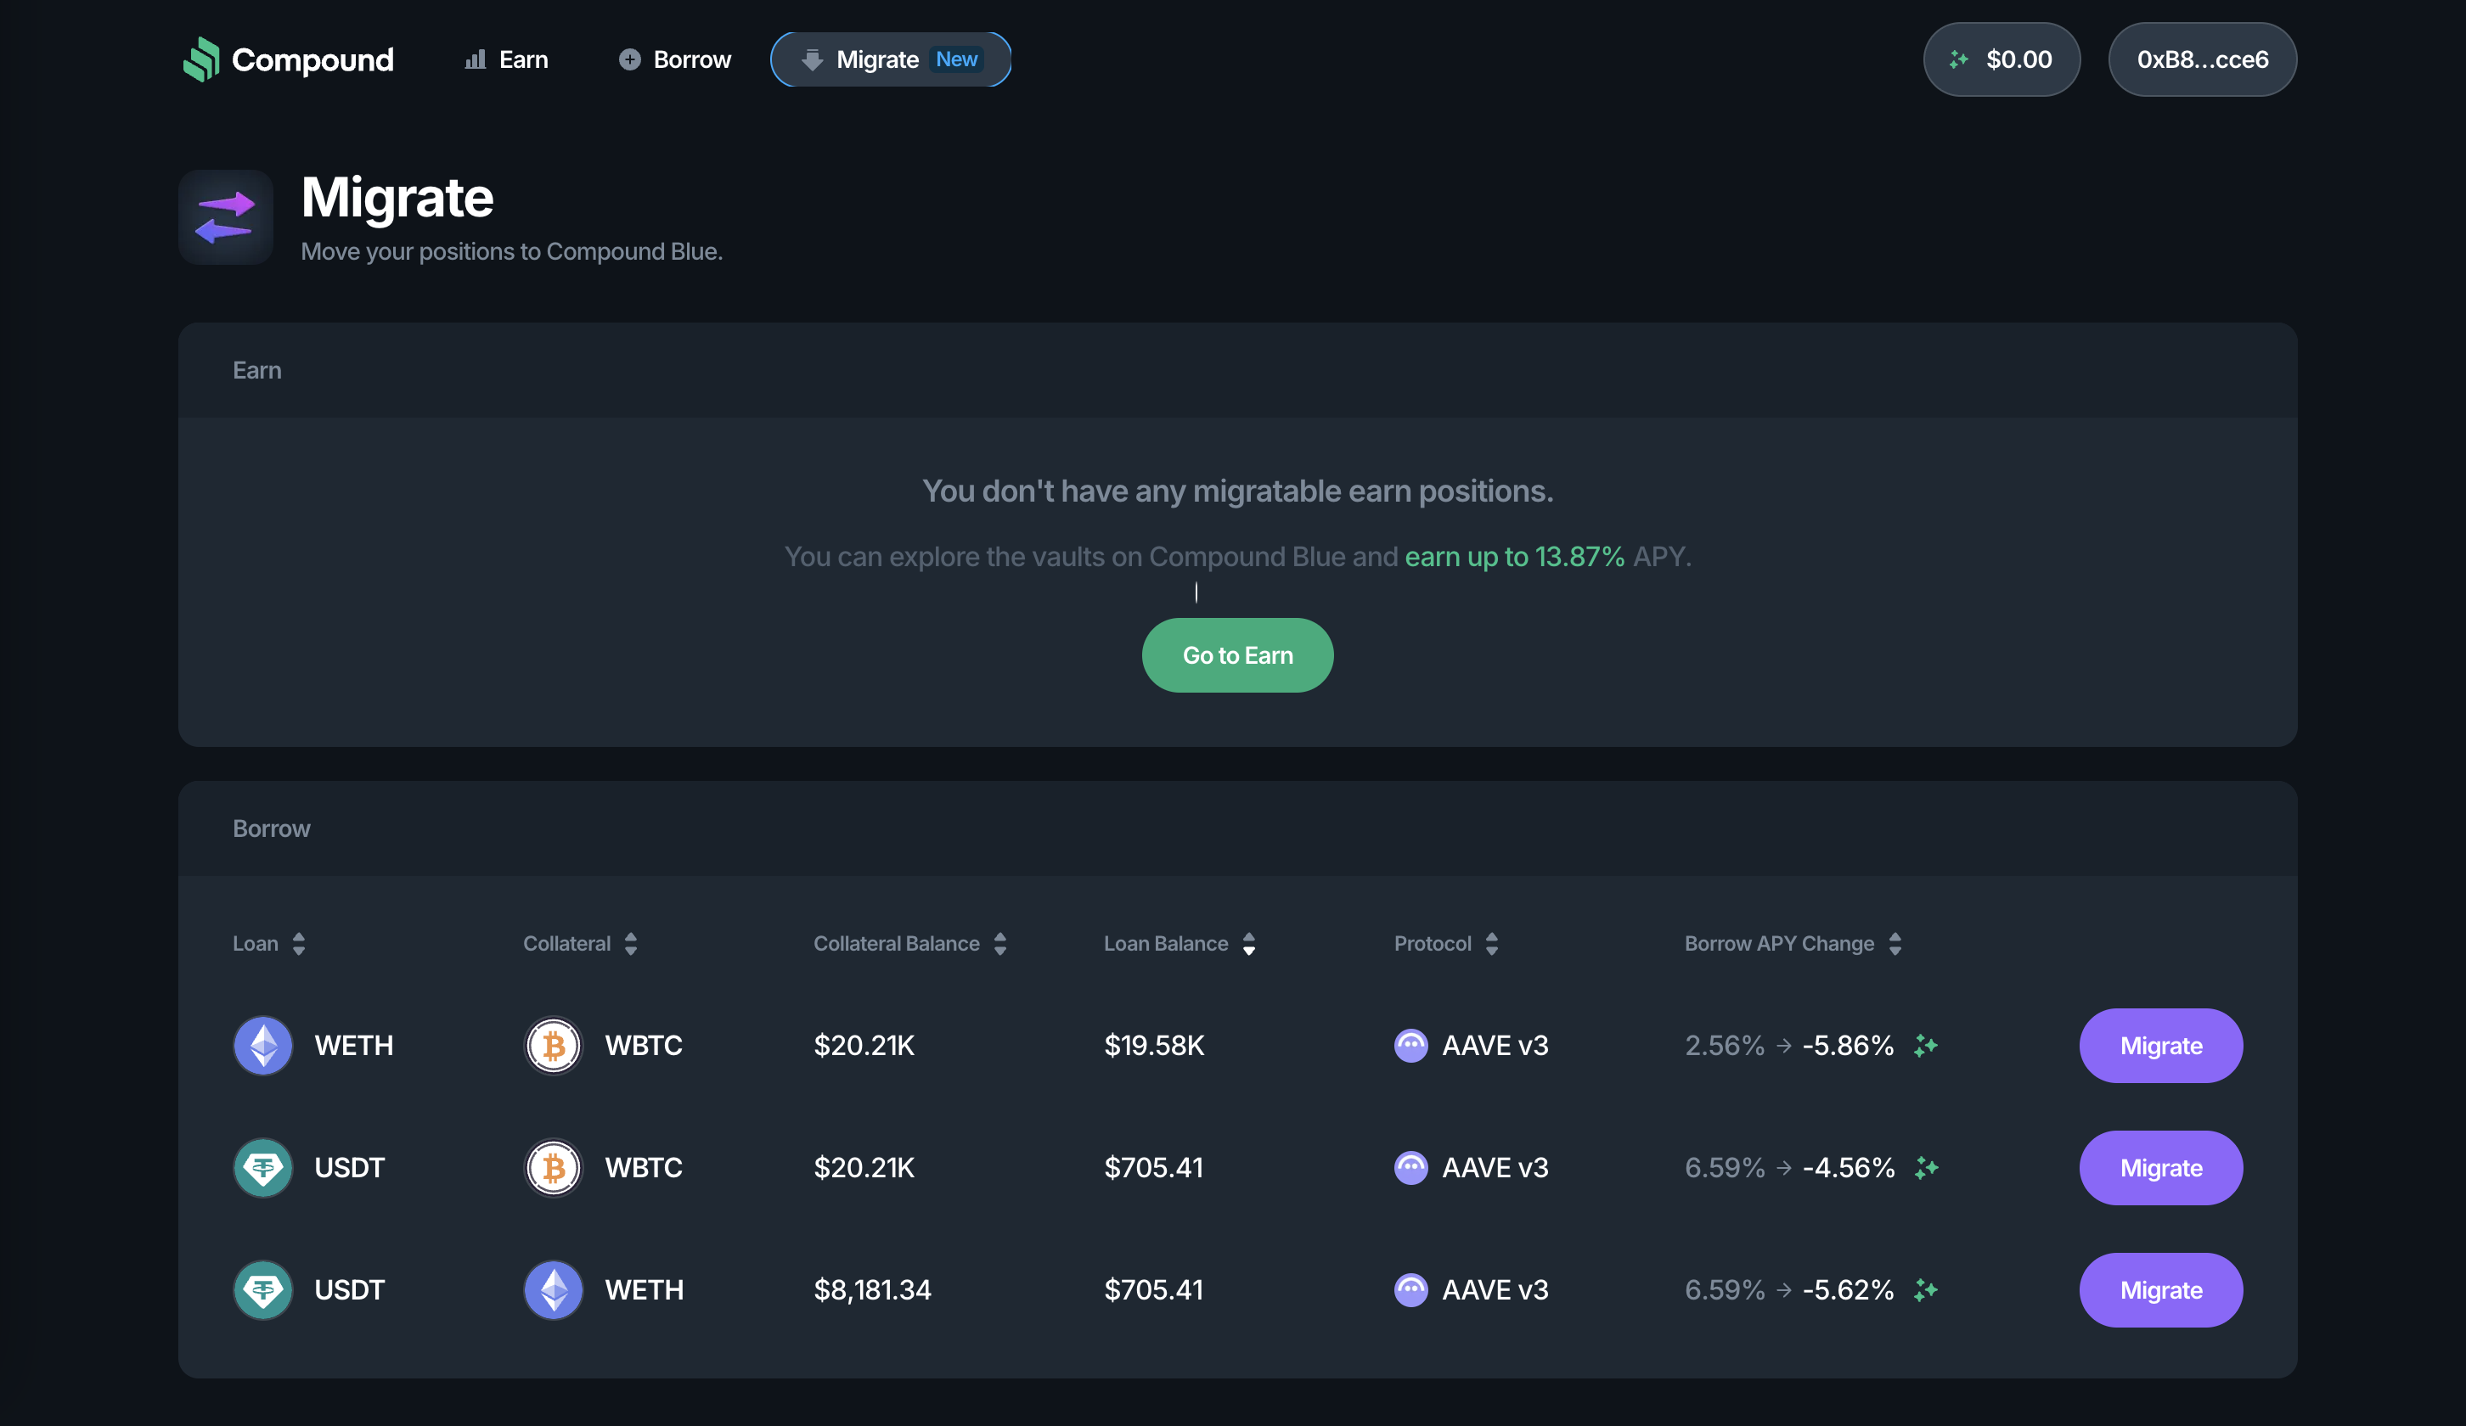Screen dimensions: 2466x1426
Task: Click sparkle icon next to -5.62%
Action: pos(1926,1290)
